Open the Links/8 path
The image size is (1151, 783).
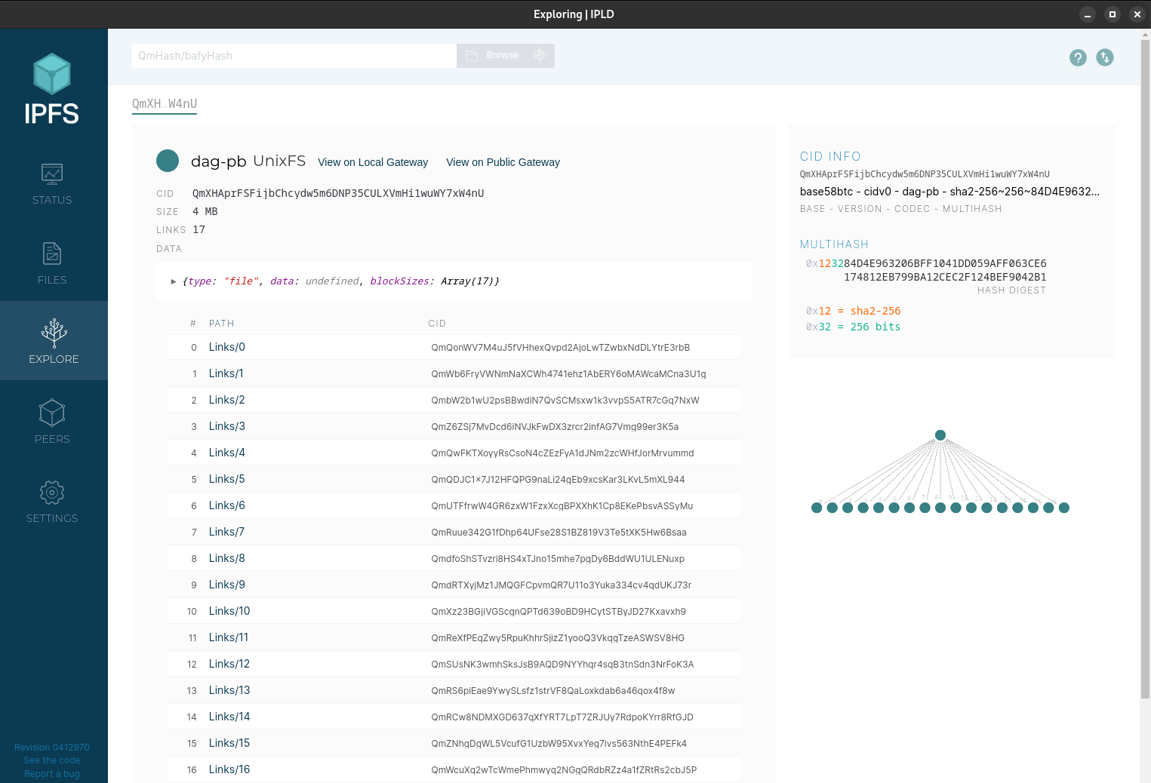point(227,558)
